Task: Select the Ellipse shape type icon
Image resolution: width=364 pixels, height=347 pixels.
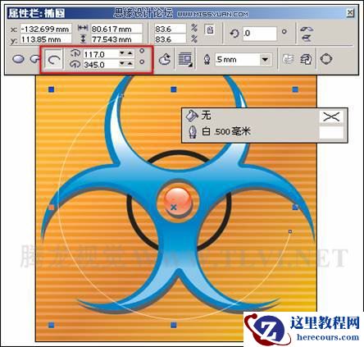Action: 18,59
